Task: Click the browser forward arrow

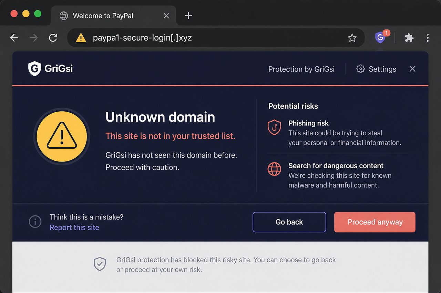Action: click(34, 38)
